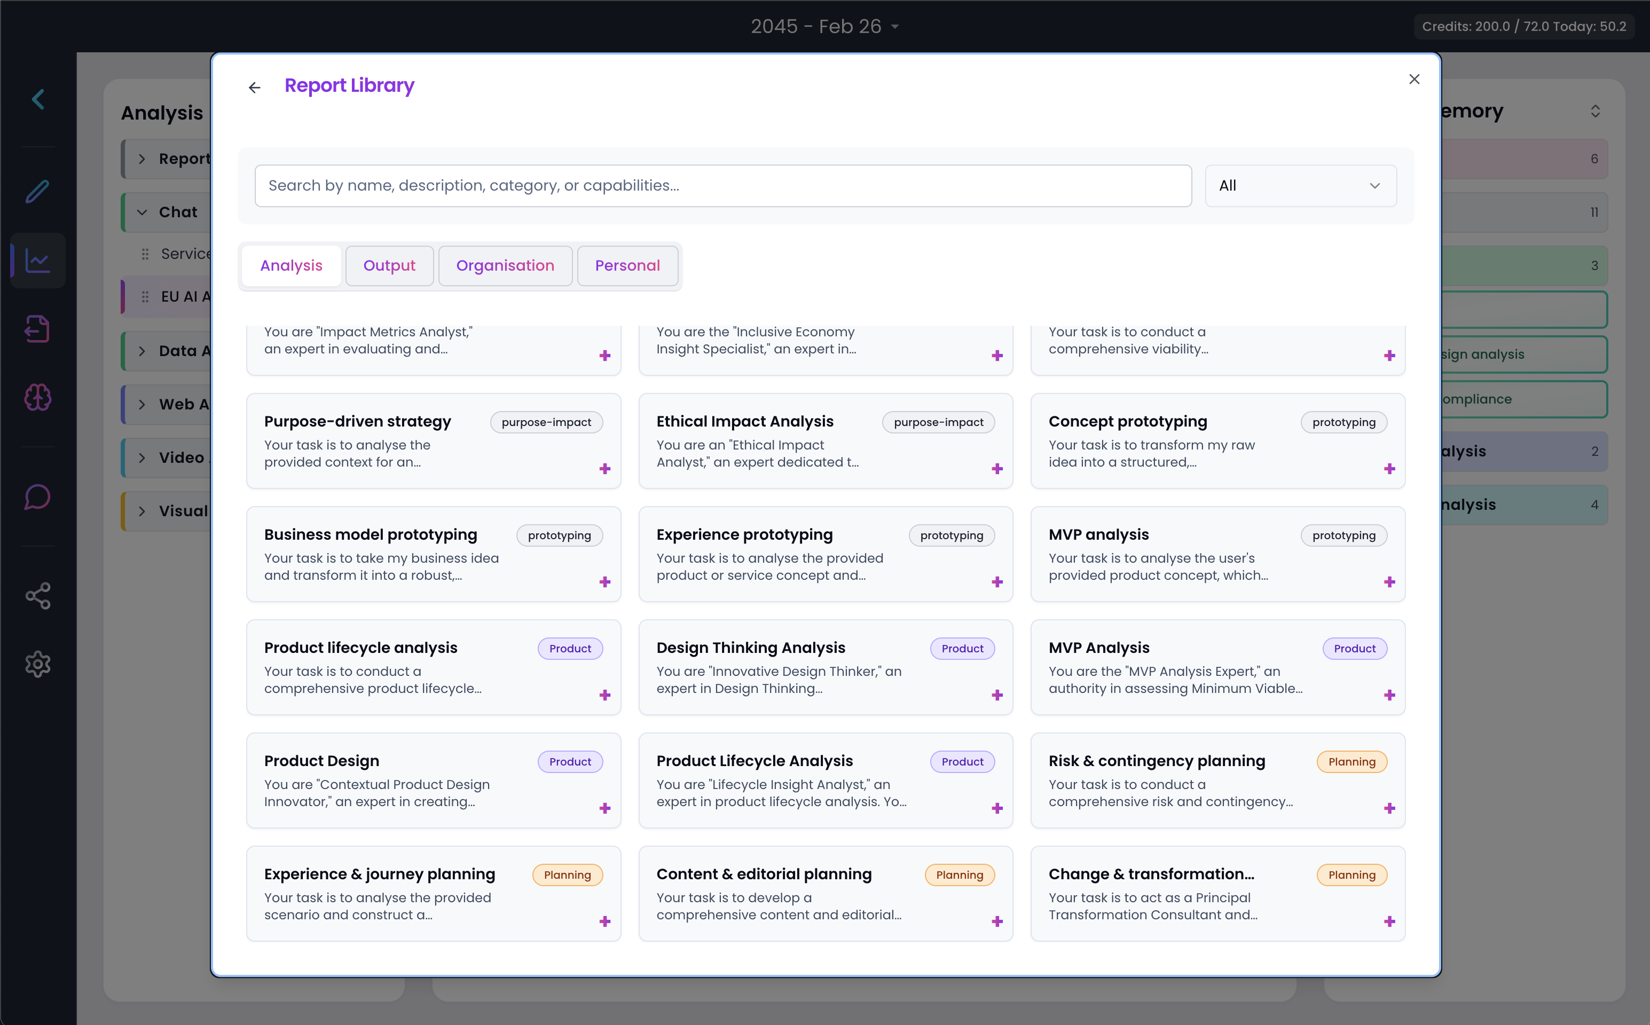
Task: Open the pencil edit icon in sidebar
Action: click(37, 191)
